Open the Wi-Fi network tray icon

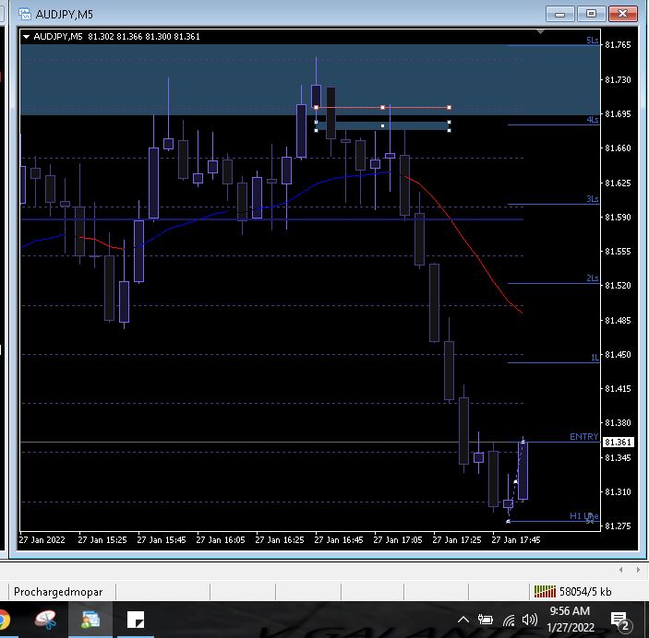pos(509,620)
